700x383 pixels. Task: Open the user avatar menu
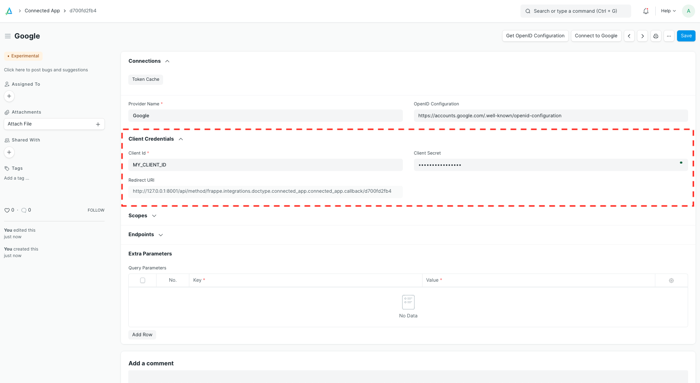pos(689,11)
